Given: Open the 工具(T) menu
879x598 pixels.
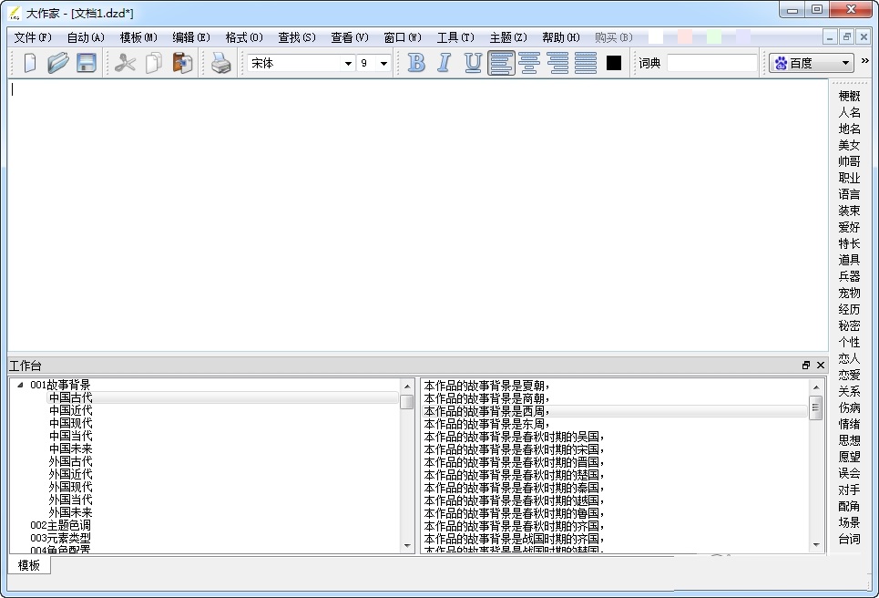Looking at the screenshot, I should pyautogui.click(x=455, y=37).
